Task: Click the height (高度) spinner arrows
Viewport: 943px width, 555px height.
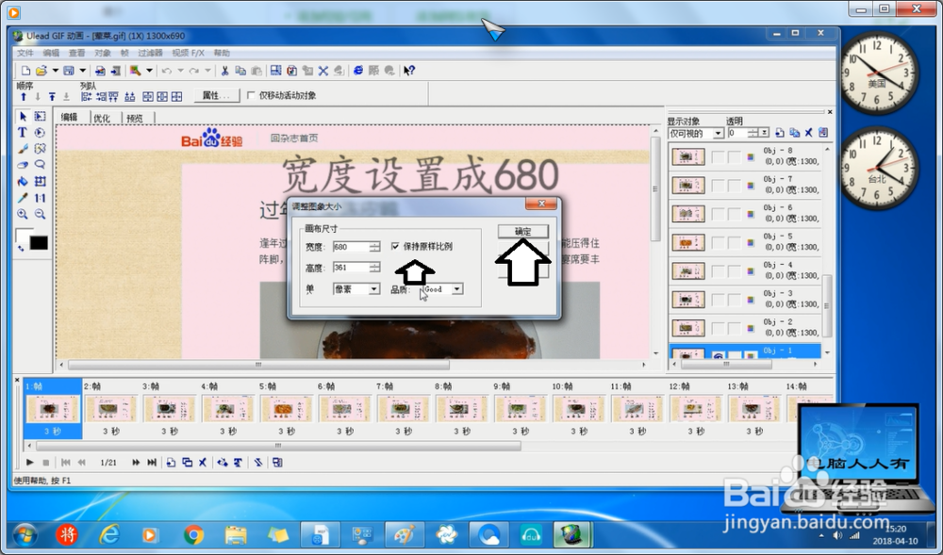Action: pyautogui.click(x=374, y=268)
